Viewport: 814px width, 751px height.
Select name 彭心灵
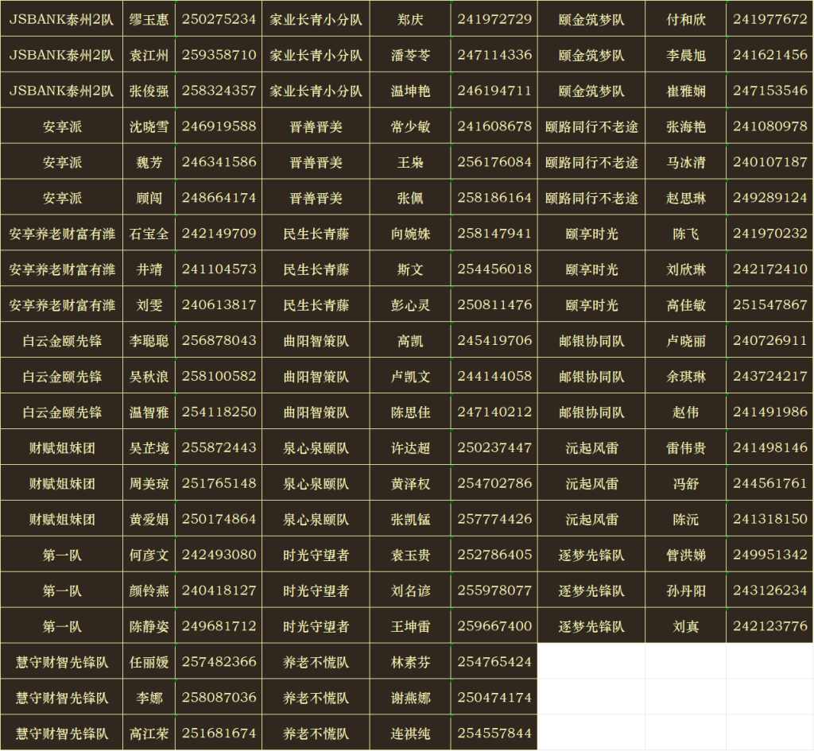tap(410, 304)
